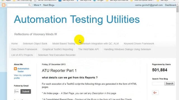This screenshot has width=179, height=100.
Task: Click the Search This Blog input field
Action: point(158,84)
